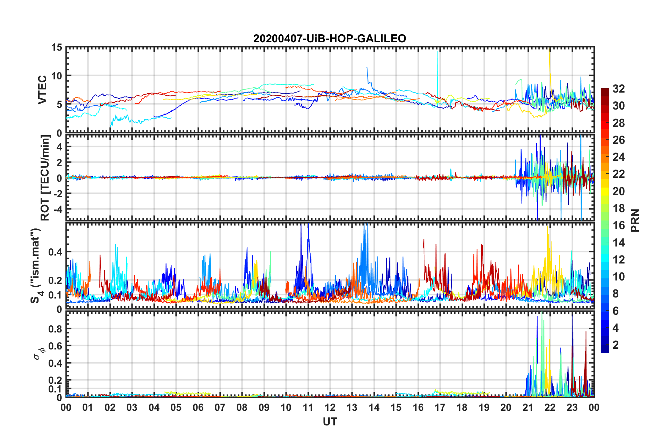Select colorbar tick value 30

pyautogui.click(x=618, y=106)
